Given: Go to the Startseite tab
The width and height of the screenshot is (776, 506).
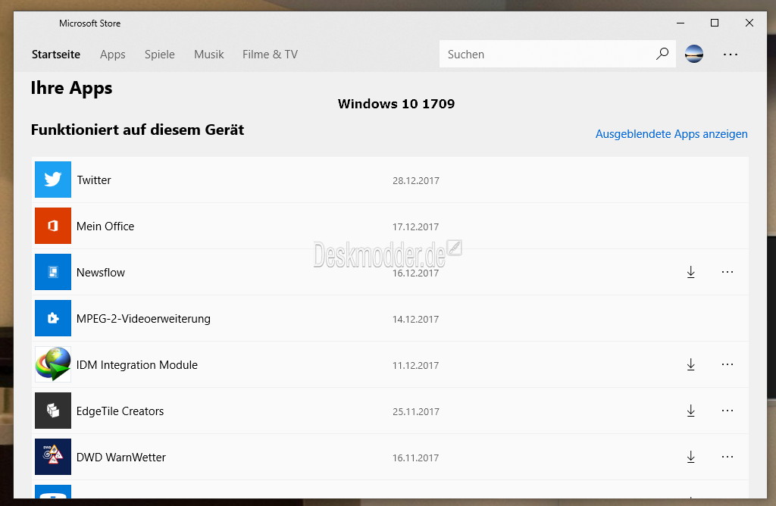Looking at the screenshot, I should 56,55.
